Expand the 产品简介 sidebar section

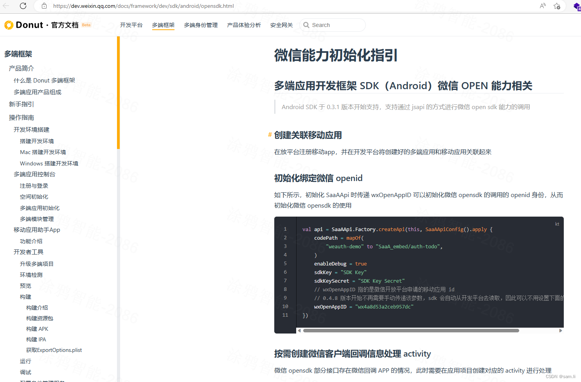pos(22,68)
